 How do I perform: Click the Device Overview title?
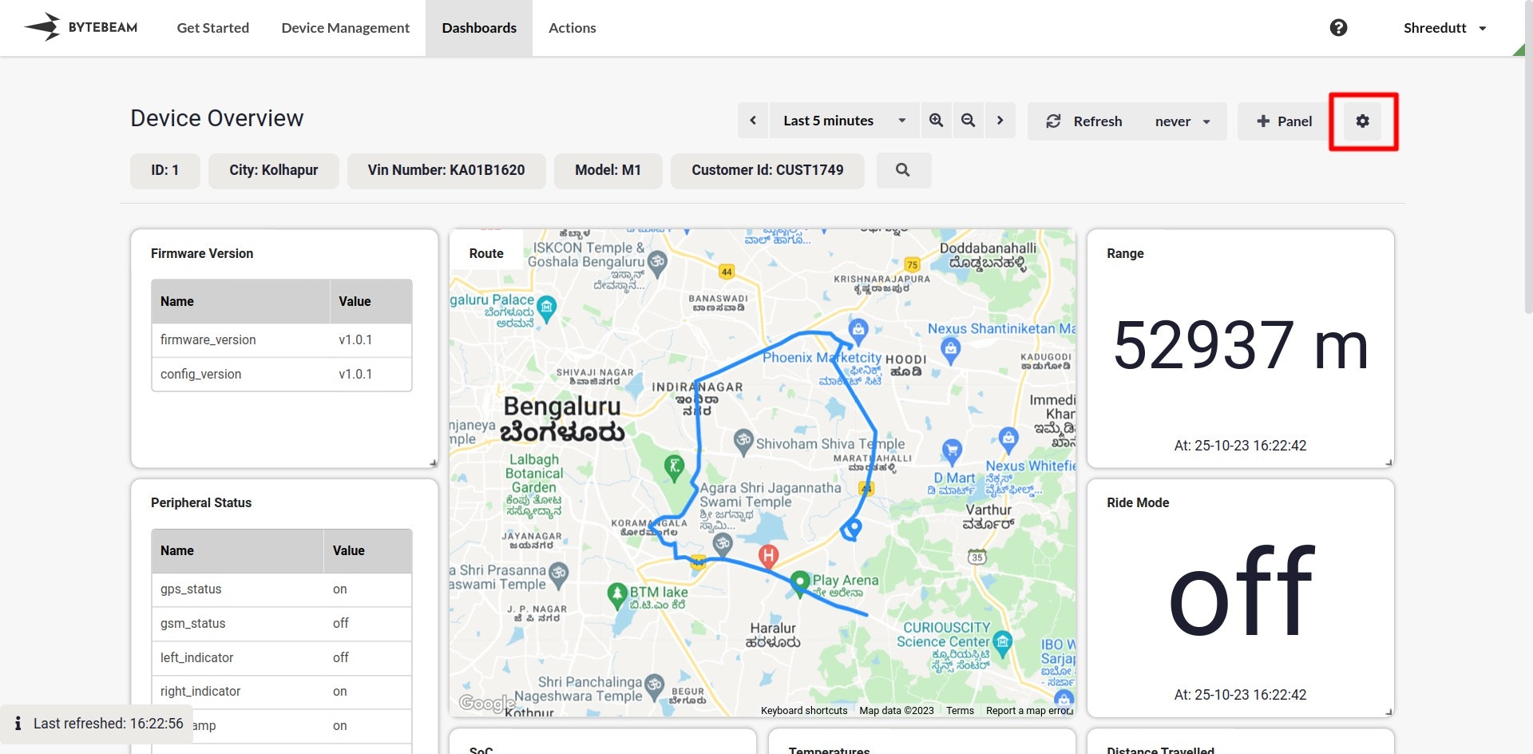217,118
